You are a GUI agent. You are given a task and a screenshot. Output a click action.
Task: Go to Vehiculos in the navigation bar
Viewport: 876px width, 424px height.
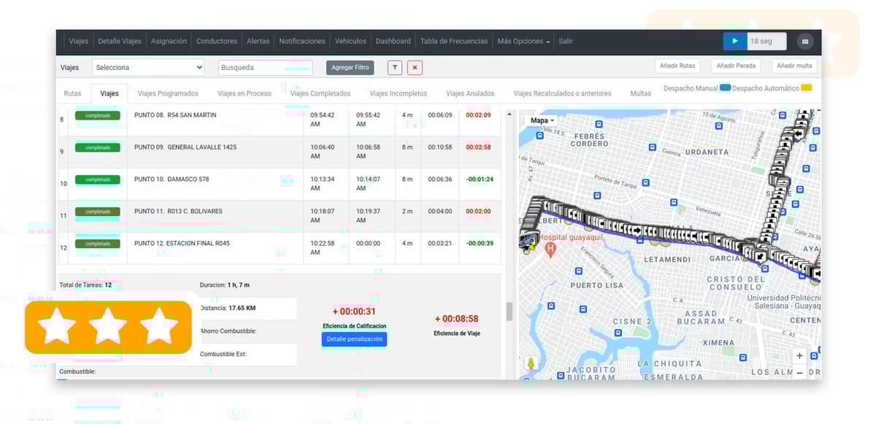tap(350, 42)
